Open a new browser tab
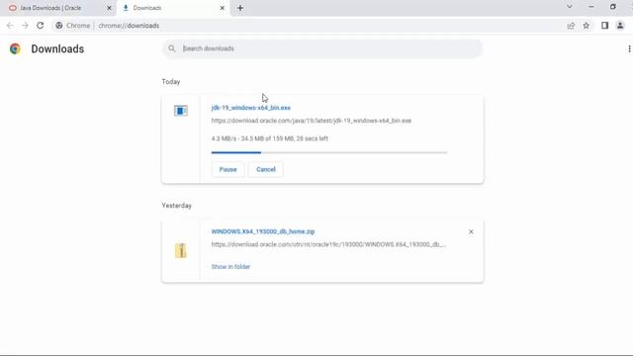The height and width of the screenshot is (356, 633). click(x=240, y=8)
